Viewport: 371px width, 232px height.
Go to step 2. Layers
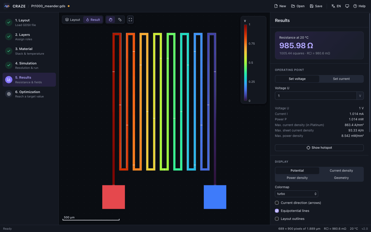tap(29, 37)
